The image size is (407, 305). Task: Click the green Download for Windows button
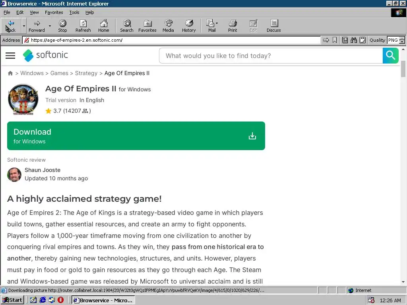pos(136,136)
